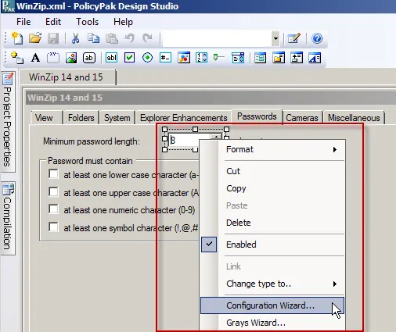Select the checkbox control tool
This screenshot has height=332, width=396.
[x=129, y=58]
